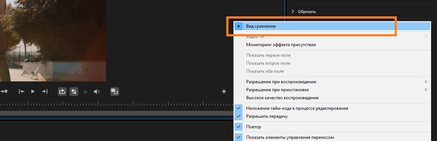437x141 pixels.
Task: Click the video preview frame
Action: tap(53, 40)
